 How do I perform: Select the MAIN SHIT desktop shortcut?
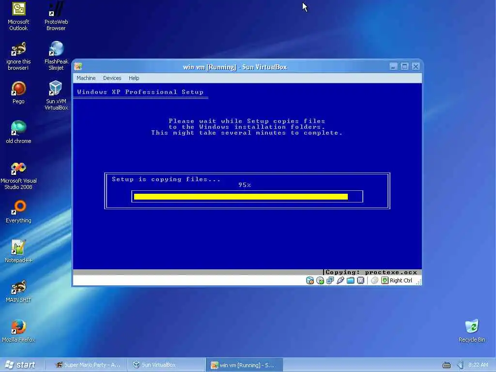click(18, 291)
